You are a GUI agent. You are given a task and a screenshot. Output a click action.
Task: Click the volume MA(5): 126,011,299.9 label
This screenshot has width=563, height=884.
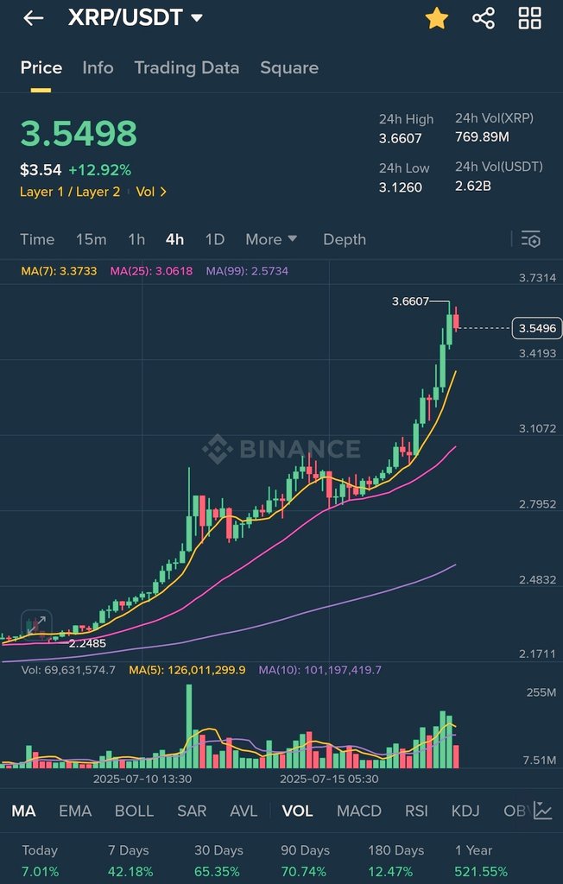click(187, 670)
